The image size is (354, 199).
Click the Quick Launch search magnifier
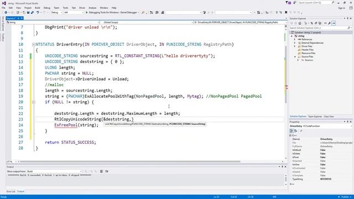click(333, 2)
